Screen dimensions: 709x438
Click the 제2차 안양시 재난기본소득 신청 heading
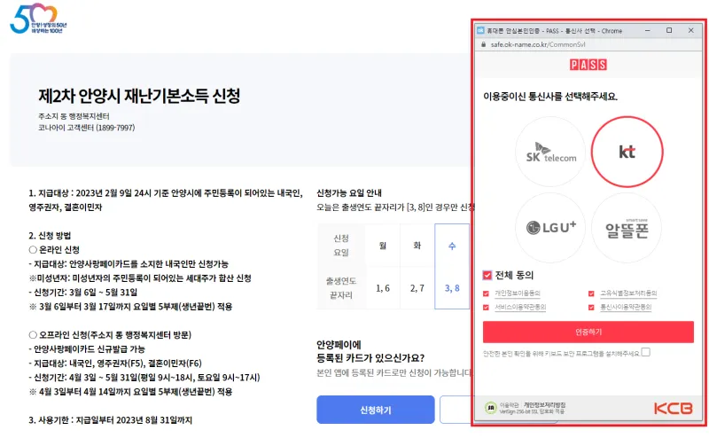click(139, 96)
